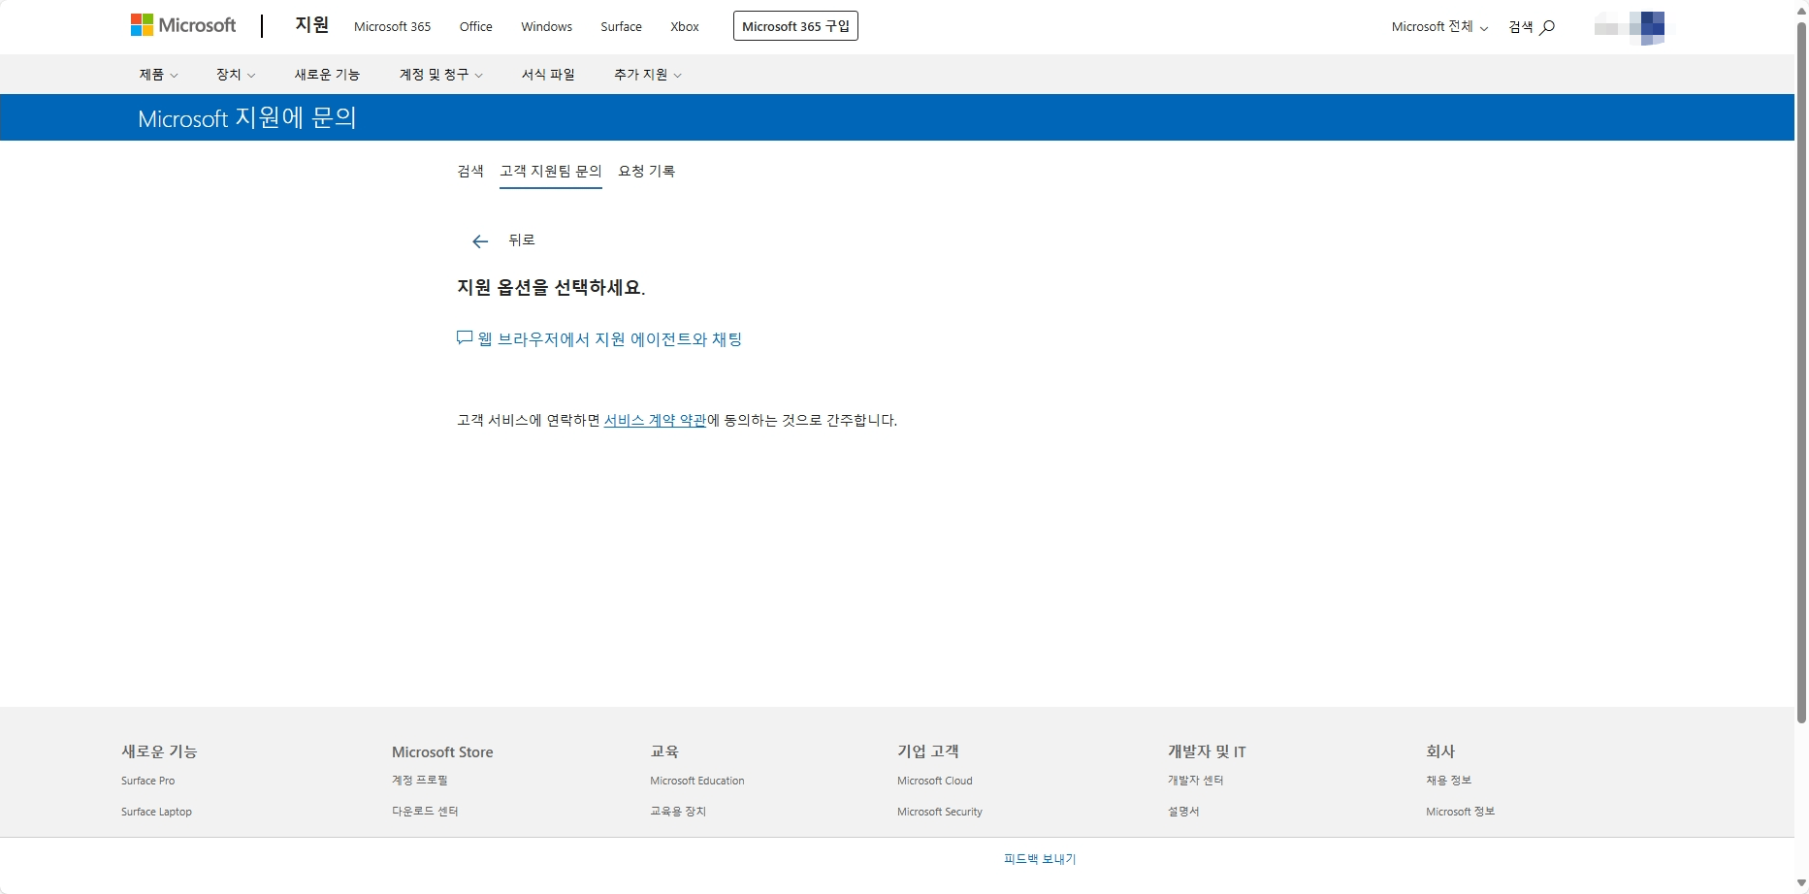Open the blurred account profile avatar
The width and height of the screenshot is (1809, 894).
click(1630, 27)
